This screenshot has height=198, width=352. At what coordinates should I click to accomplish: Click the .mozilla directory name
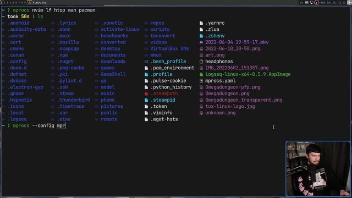68,42
